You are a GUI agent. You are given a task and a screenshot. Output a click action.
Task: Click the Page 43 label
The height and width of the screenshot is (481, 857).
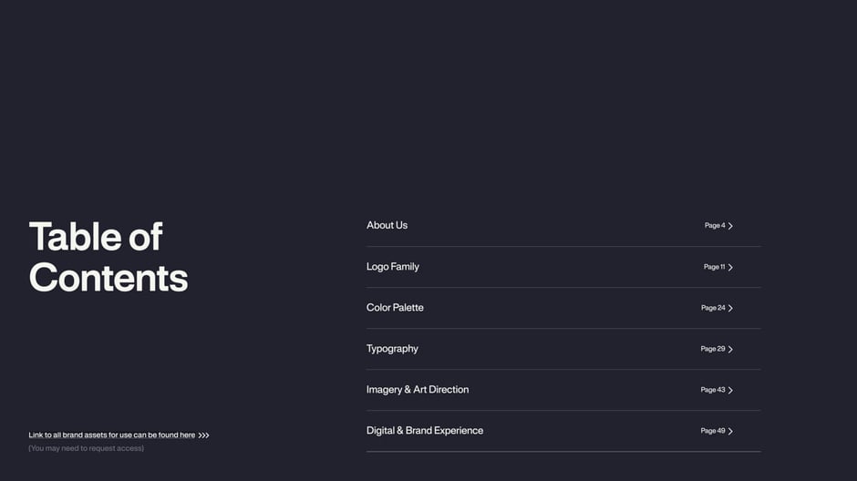point(713,390)
